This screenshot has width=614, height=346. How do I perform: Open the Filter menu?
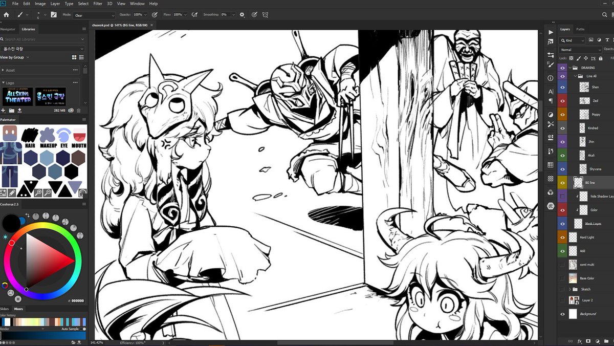tap(98, 4)
